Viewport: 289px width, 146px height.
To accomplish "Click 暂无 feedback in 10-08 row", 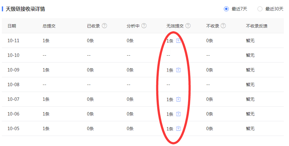I will (250, 85).
